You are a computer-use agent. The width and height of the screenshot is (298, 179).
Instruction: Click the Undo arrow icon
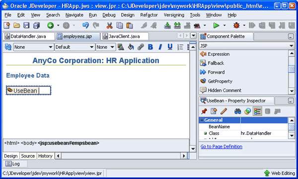[x=85, y=25]
